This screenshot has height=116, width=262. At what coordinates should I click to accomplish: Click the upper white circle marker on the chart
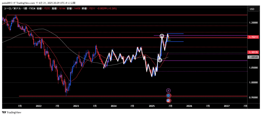click(x=162, y=36)
